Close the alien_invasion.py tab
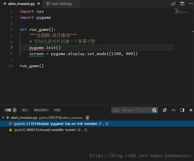The image size is (194, 161). pyautogui.click(x=39, y=4)
